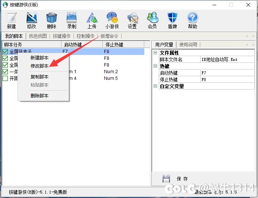Collapse the 自定义变量 property group
258x198 pixels.
(x=155, y=86)
